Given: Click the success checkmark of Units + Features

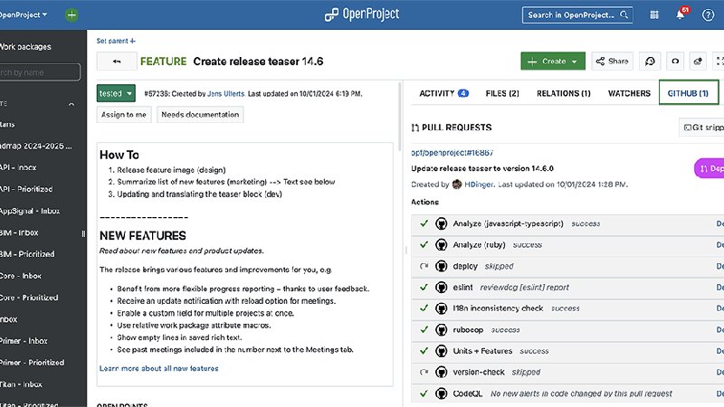Looking at the screenshot, I should click(424, 351).
